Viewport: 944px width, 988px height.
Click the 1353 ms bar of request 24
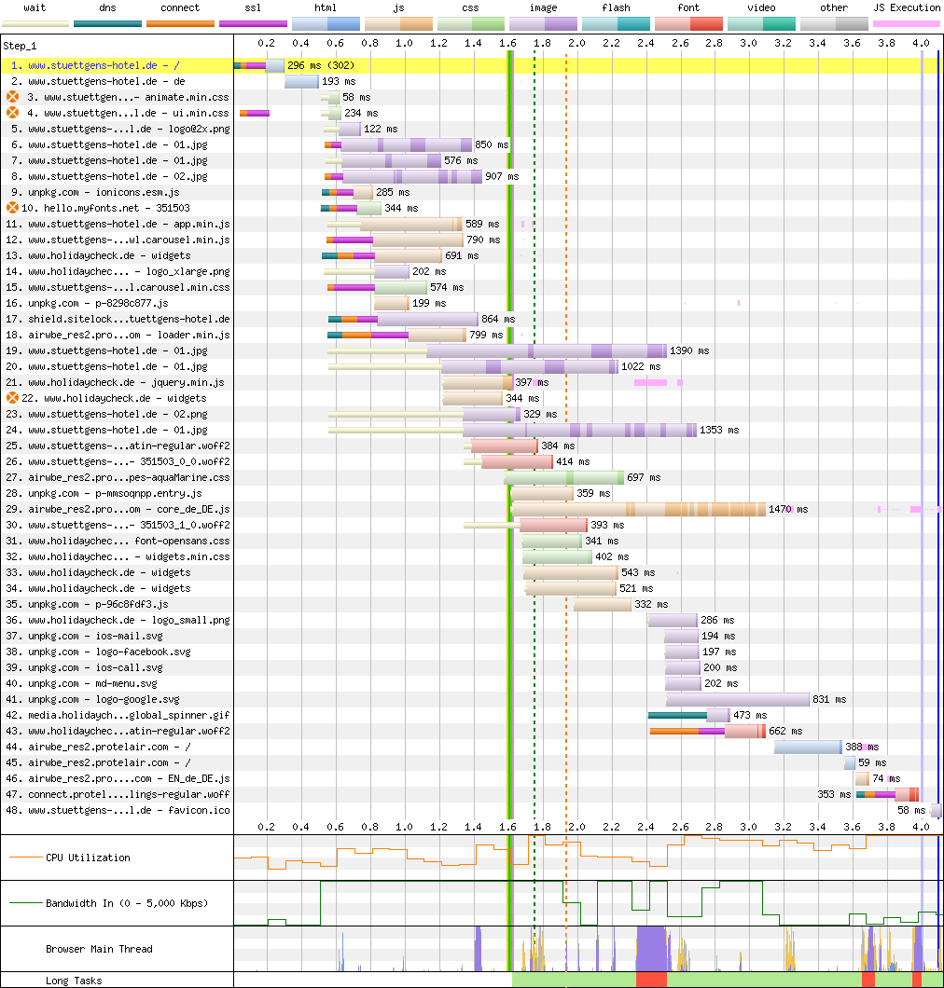(579, 430)
